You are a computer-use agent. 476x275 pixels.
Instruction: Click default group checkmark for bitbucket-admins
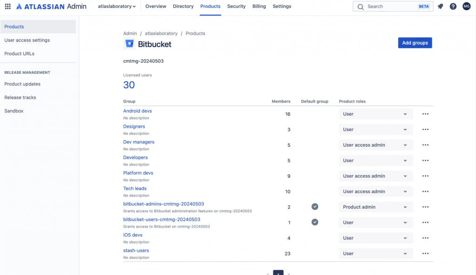point(315,207)
